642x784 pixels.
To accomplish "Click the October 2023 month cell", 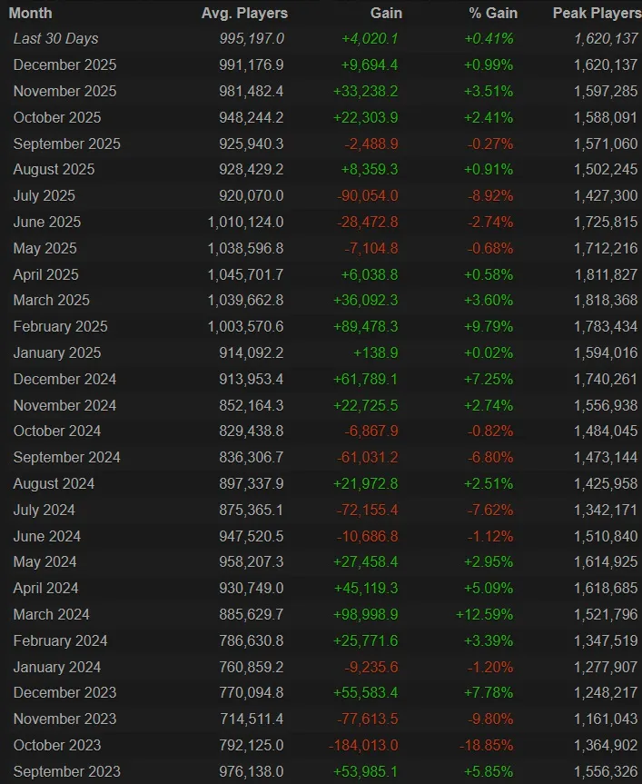I will tap(57, 745).
